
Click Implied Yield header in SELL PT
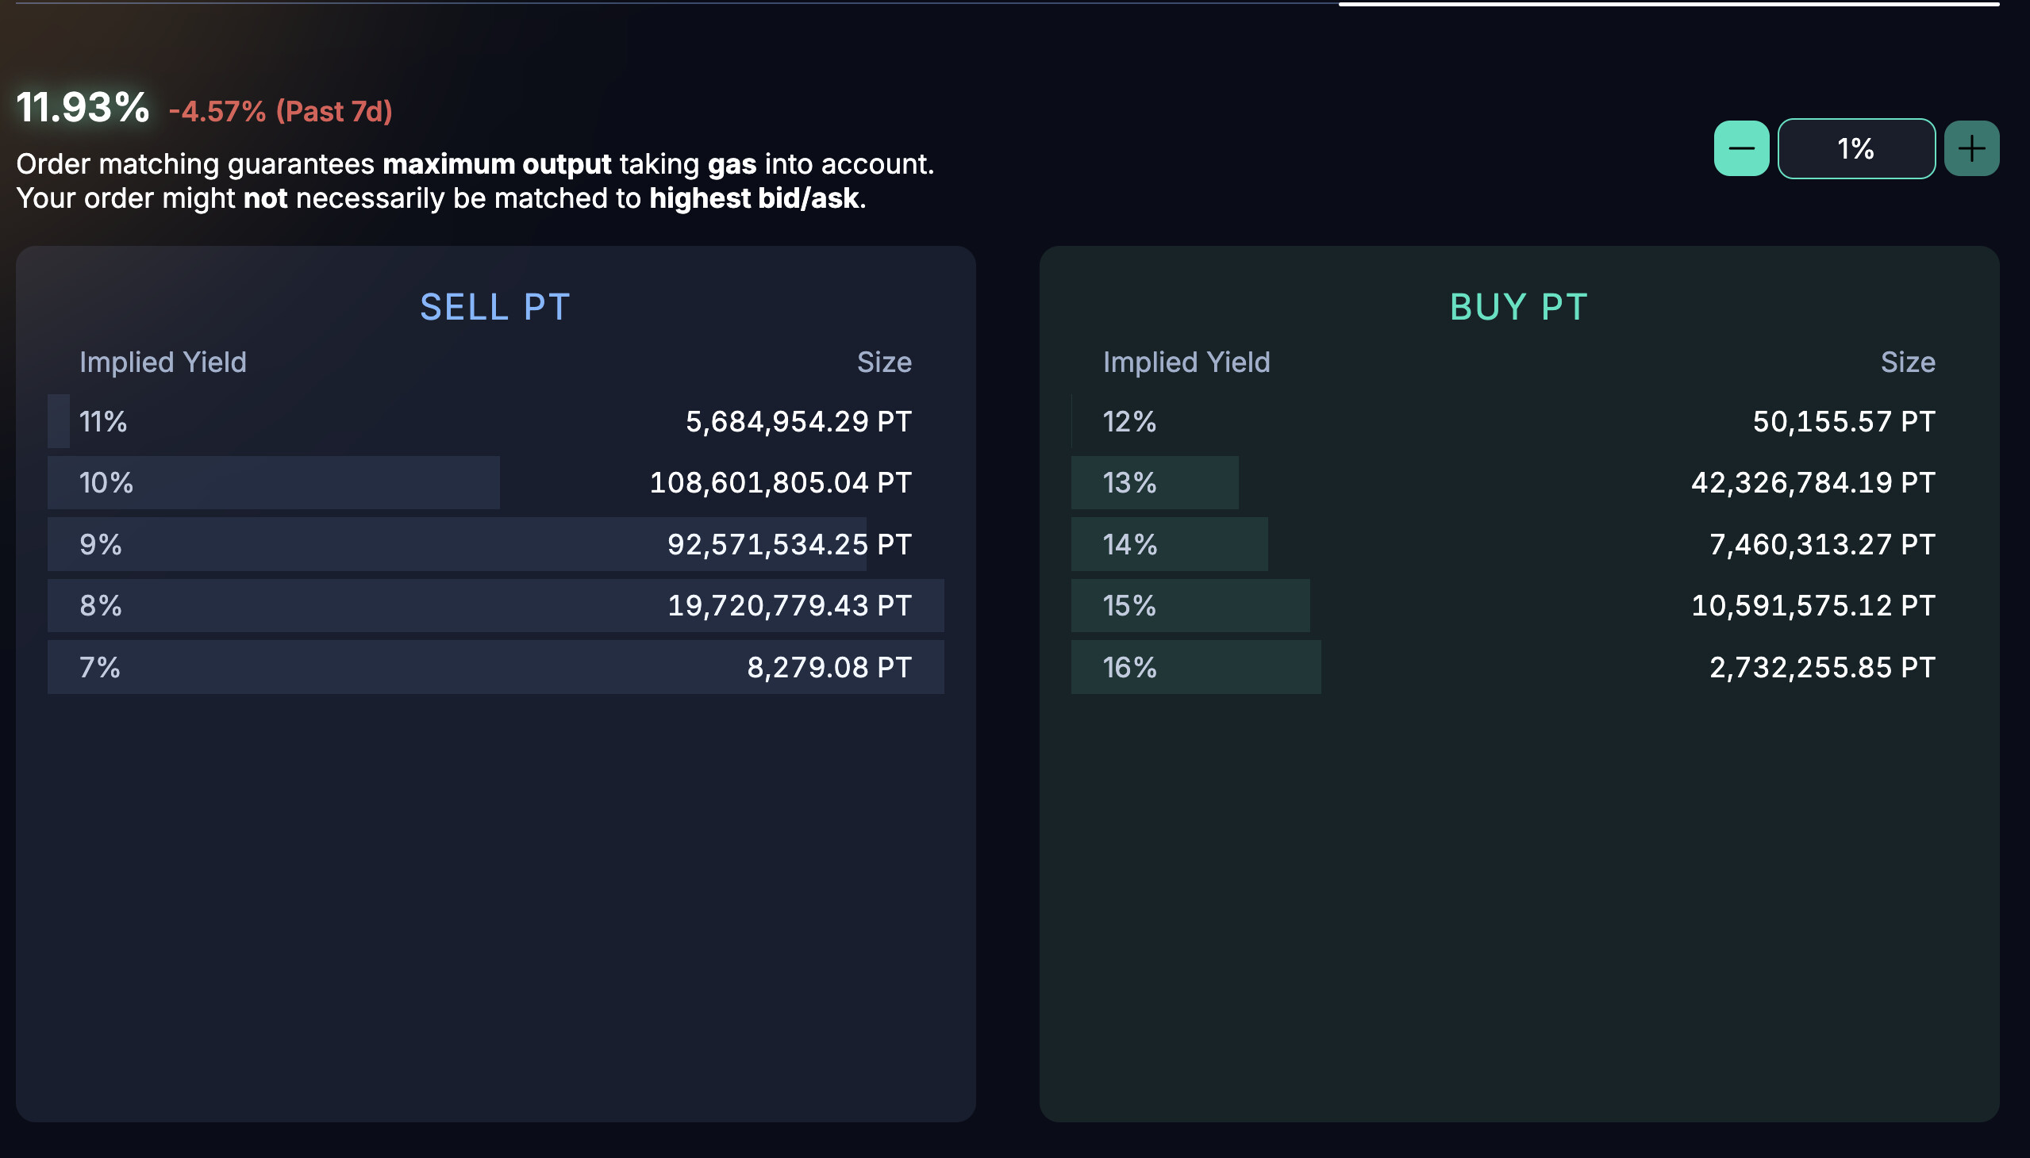click(163, 362)
